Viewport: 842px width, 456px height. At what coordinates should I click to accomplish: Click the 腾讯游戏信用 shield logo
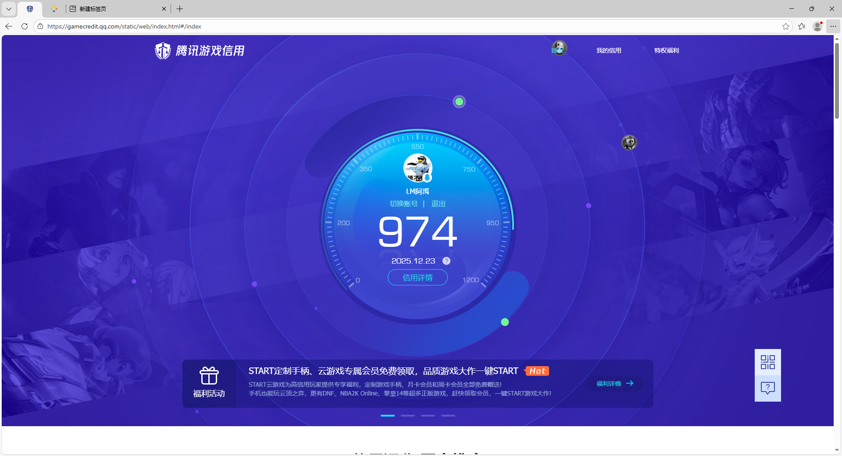[x=163, y=50]
